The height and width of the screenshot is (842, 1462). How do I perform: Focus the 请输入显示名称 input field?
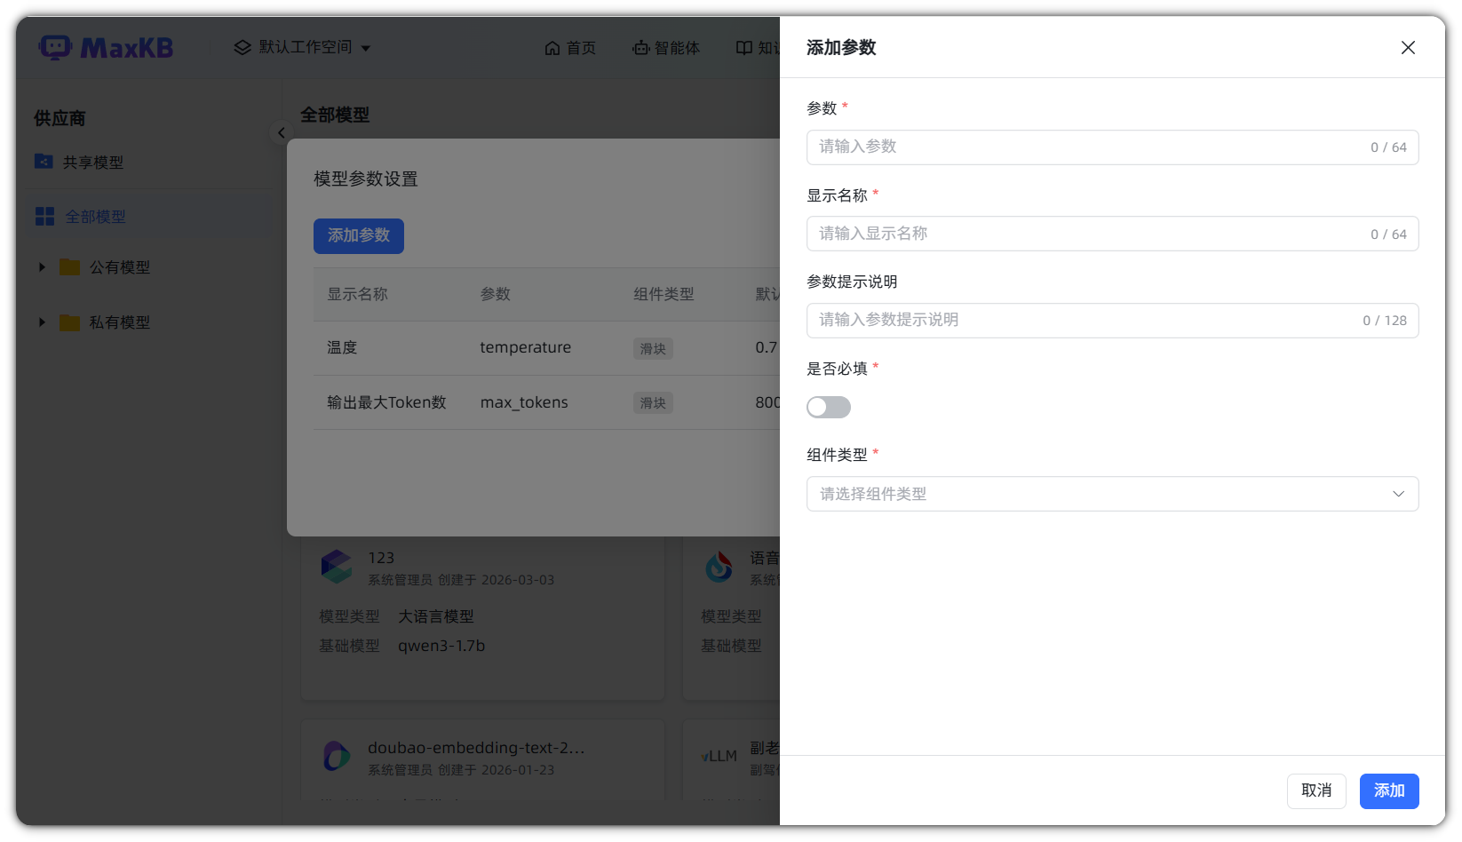(1112, 234)
